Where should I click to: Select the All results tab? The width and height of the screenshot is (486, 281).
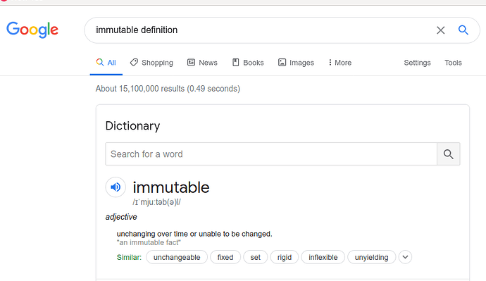[x=106, y=63]
